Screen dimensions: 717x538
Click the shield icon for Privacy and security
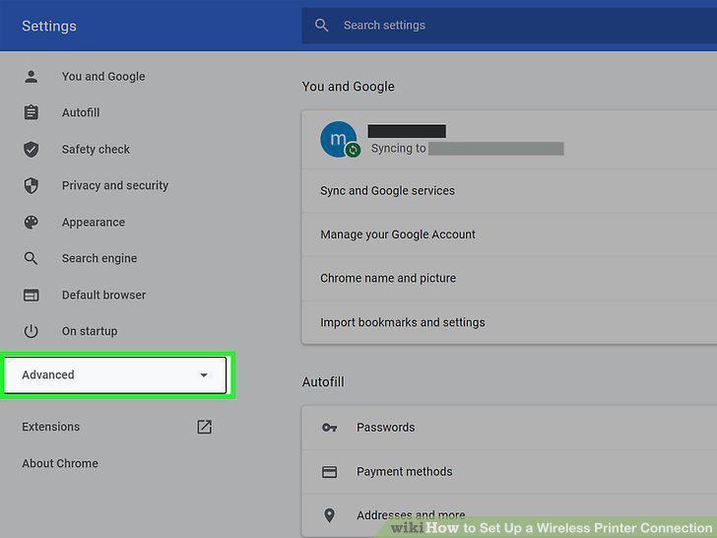[32, 185]
